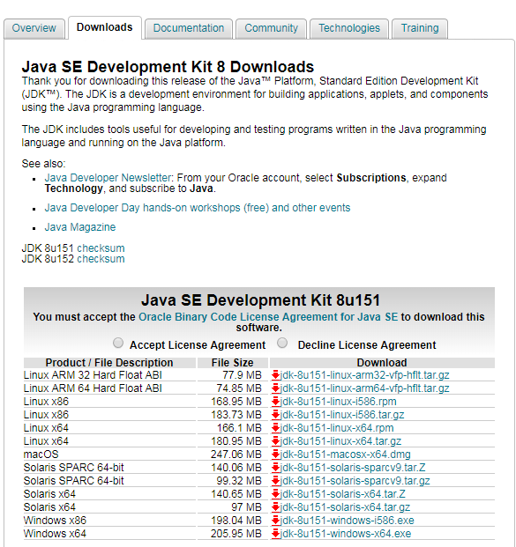Image resolution: width=516 pixels, height=547 pixels.
Task: Open the Documentation tab
Action: click(x=189, y=28)
